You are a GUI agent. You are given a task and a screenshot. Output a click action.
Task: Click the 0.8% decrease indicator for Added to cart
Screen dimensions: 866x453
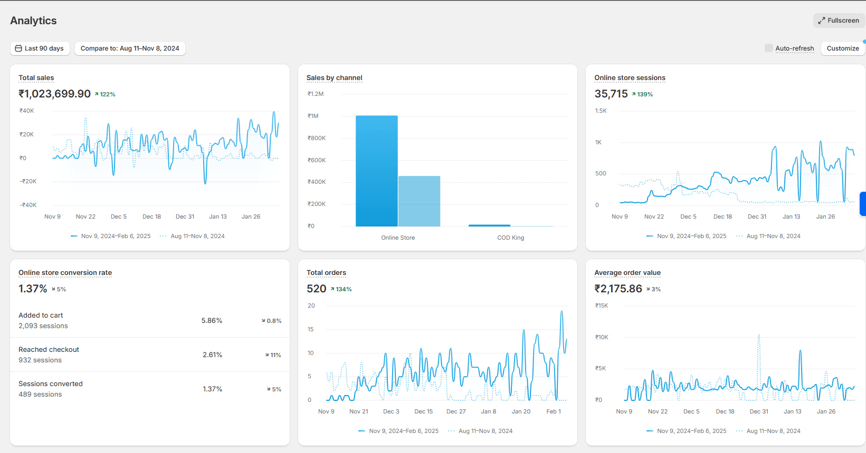271,321
